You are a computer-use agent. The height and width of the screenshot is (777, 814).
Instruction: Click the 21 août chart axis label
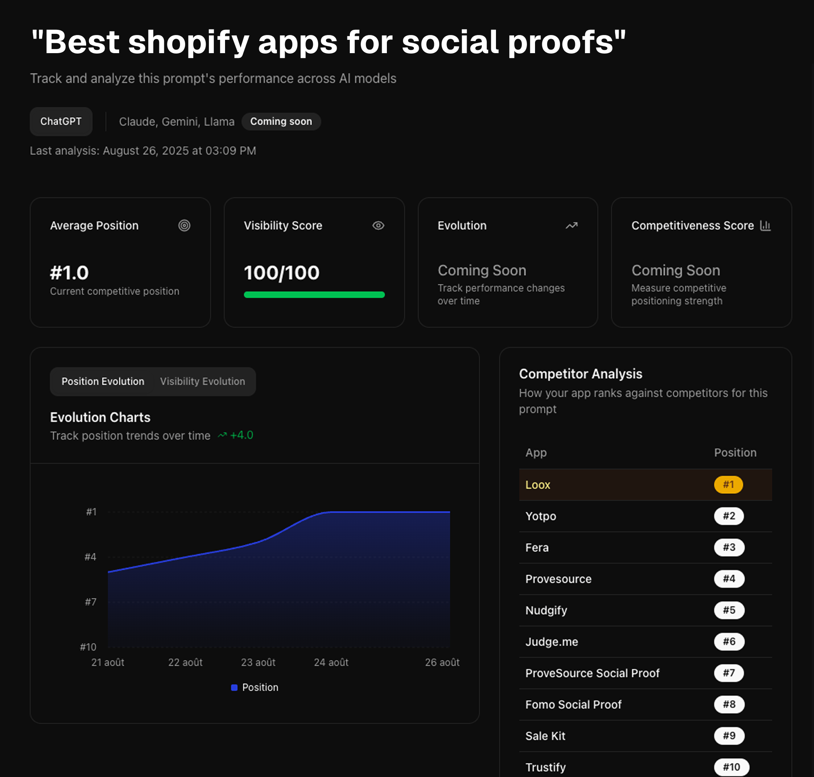point(108,662)
